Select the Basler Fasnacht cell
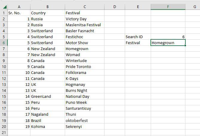Screen dimensions: 200x136 84,31
